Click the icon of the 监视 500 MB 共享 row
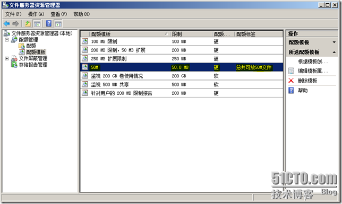 [84, 84]
